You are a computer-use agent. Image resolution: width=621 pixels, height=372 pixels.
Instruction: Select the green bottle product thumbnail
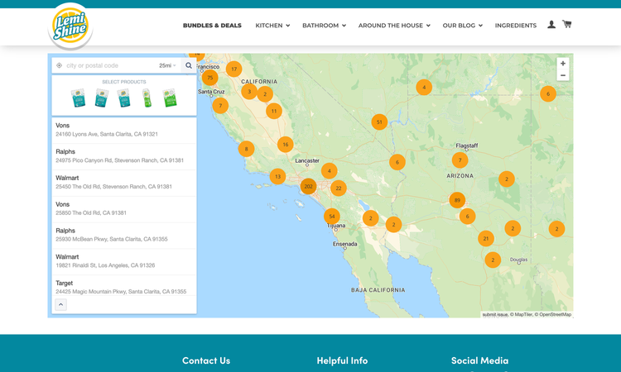(147, 98)
